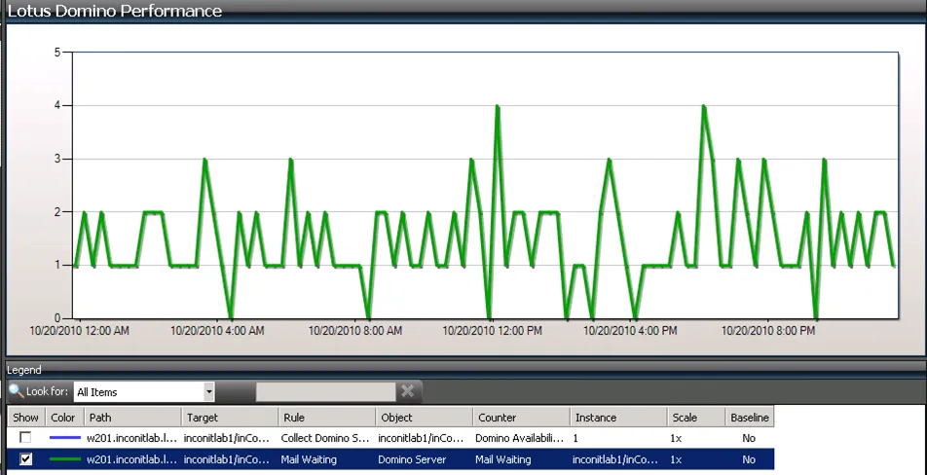This screenshot has width=927, height=475.
Task: Click the Mail Waiting row's Baseline No cell
Action: (749, 459)
